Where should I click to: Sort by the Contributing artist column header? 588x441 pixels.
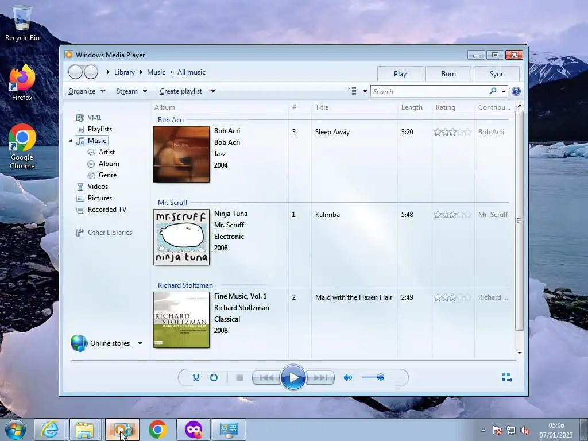click(x=494, y=107)
